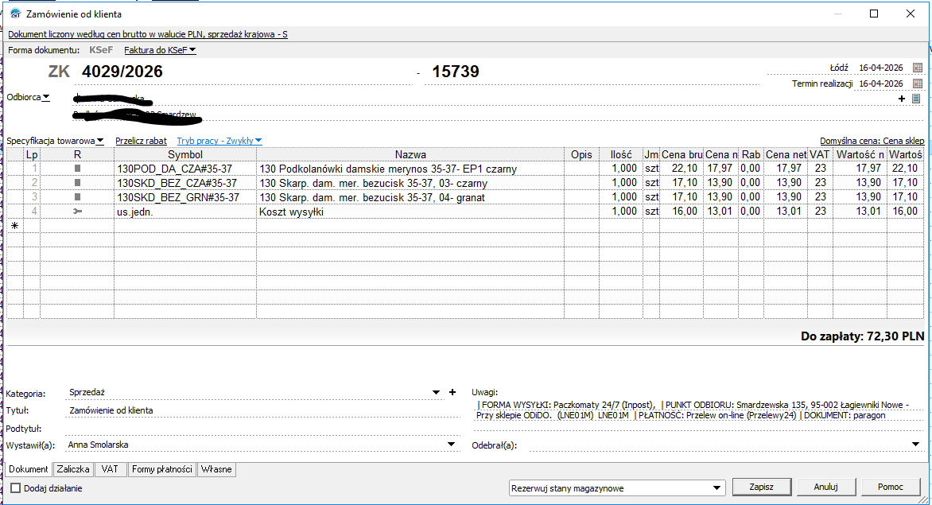Click the new row asterisk marker
Viewport: 932px width, 505px height.
click(15, 226)
